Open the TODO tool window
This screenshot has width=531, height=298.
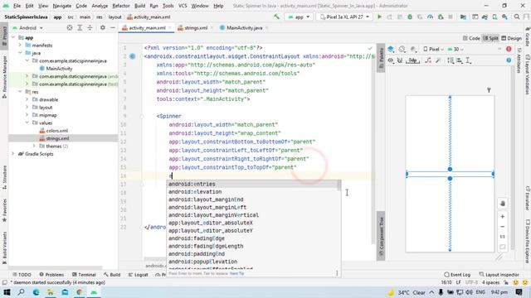point(22,275)
